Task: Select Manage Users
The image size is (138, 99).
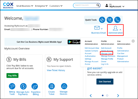Action: [107, 53]
